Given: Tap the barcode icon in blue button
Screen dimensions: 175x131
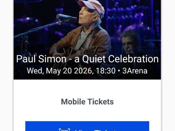Looking at the screenshot, I should click(64, 130).
